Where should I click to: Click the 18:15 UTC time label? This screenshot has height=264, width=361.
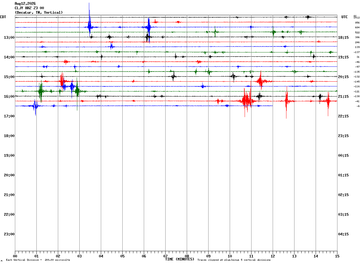(344, 38)
